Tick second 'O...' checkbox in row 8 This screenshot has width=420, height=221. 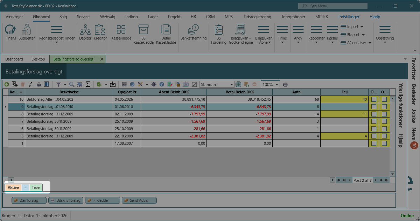coord(384,114)
